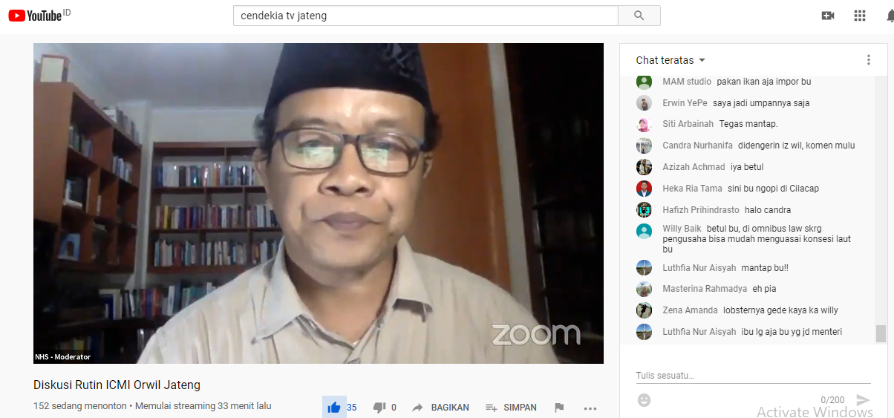Click the YouTube home logo
Screen dimensions: 894x418
[x=36, y=16]
